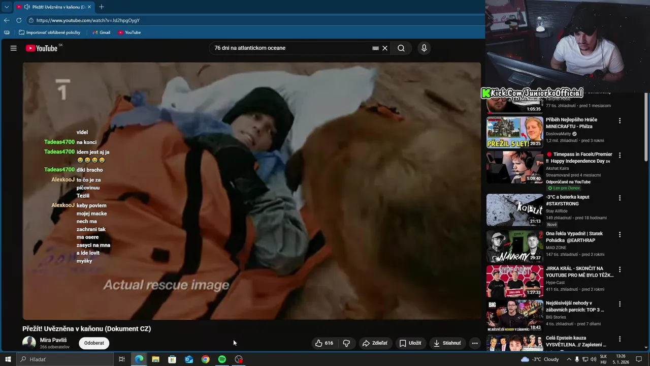Open a new browser tab

102,7
